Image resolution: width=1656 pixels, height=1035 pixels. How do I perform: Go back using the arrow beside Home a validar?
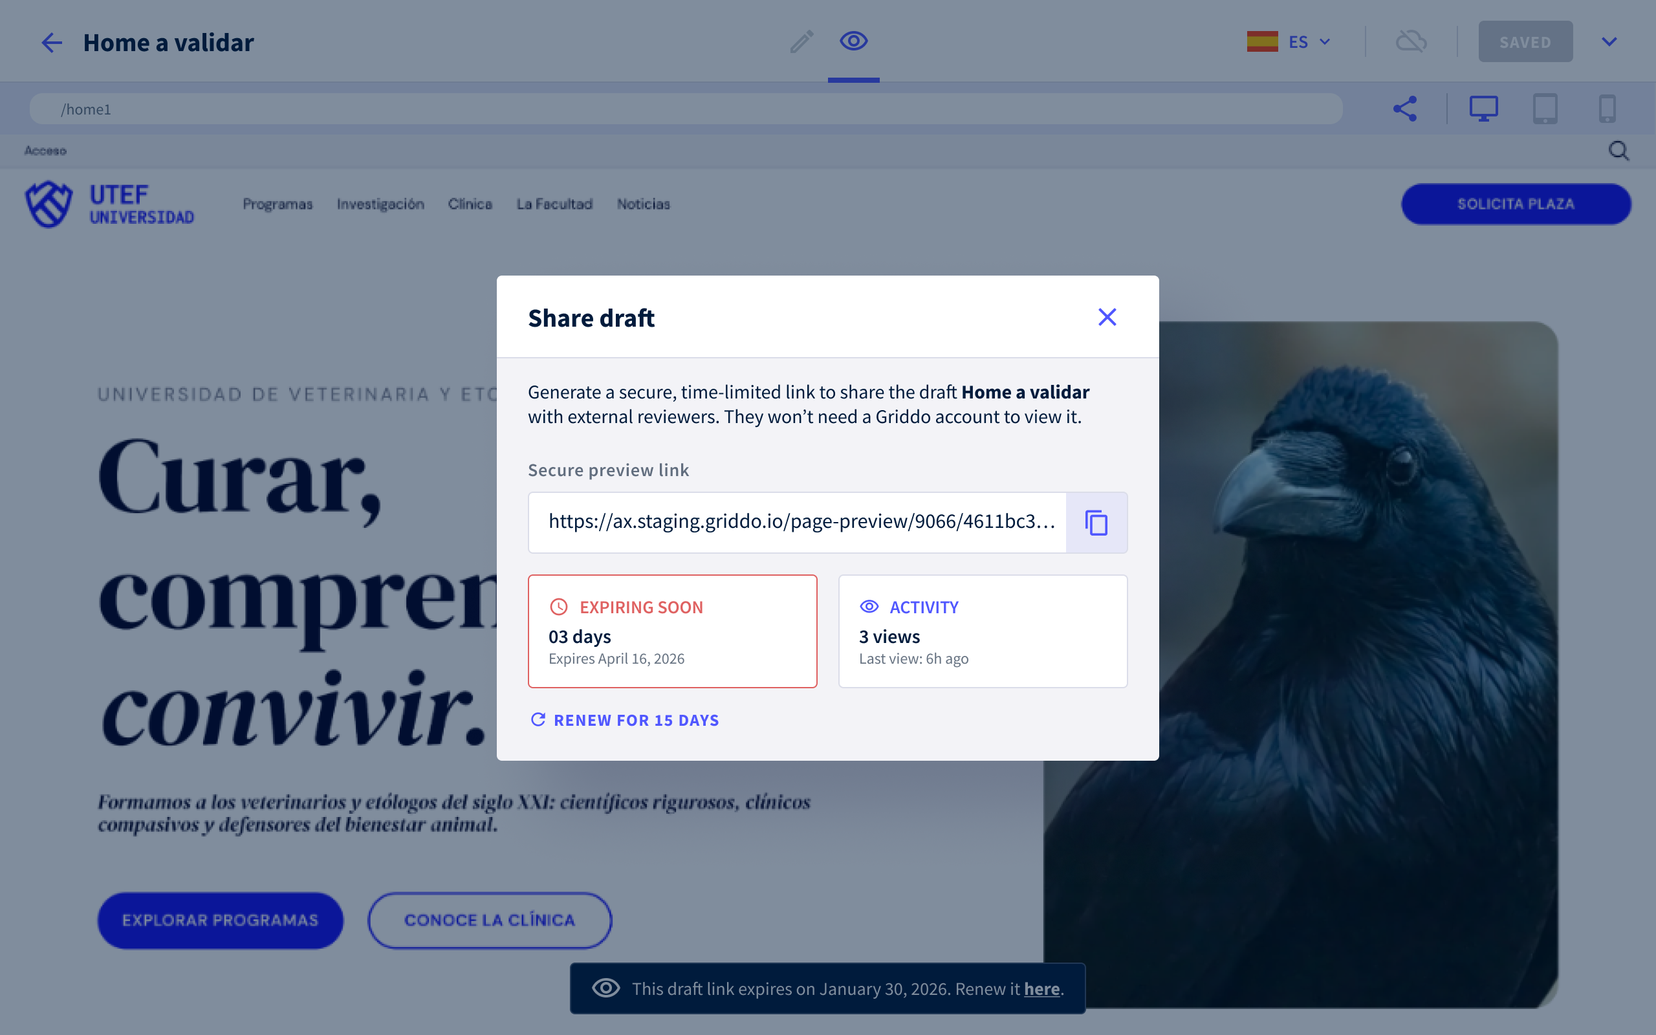[52, 43]
